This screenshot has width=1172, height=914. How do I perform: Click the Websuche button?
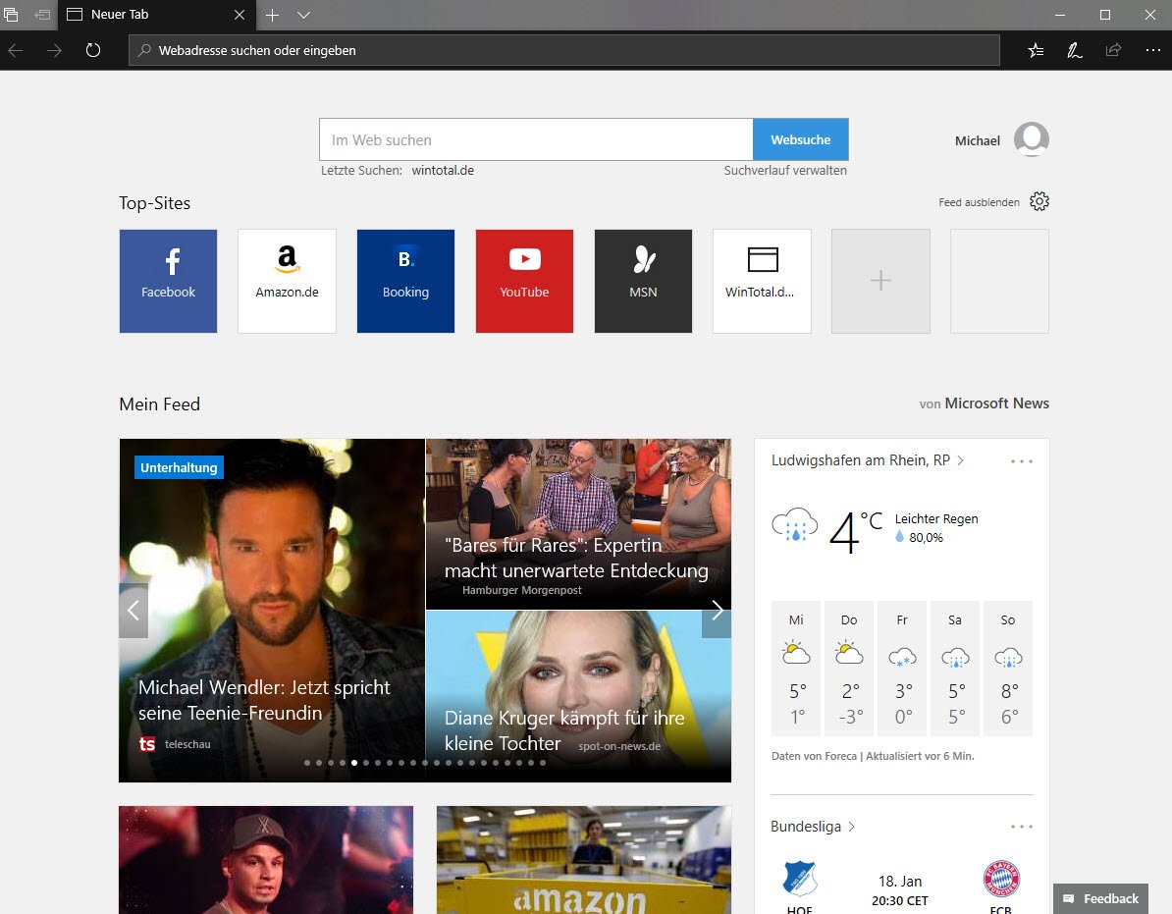coord(800,139)
